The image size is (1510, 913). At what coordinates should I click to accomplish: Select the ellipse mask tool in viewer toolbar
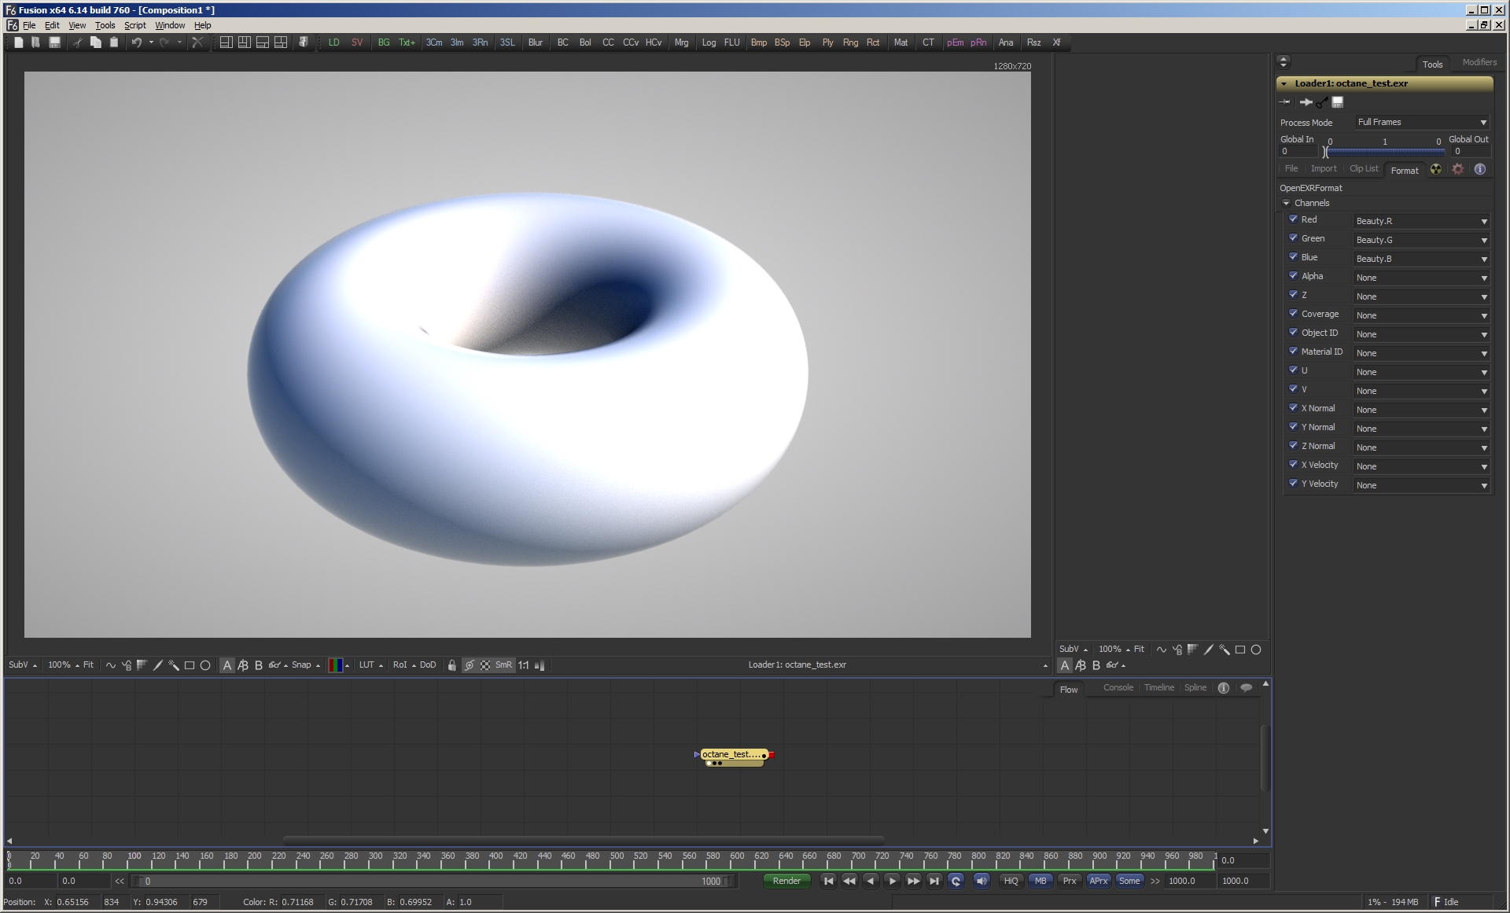[x=205, y=665]
